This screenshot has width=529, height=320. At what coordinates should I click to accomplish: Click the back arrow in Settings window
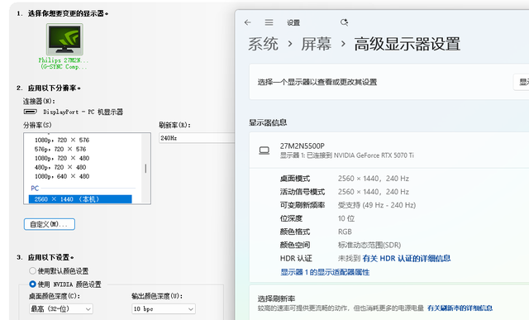[x=248, y=22]
